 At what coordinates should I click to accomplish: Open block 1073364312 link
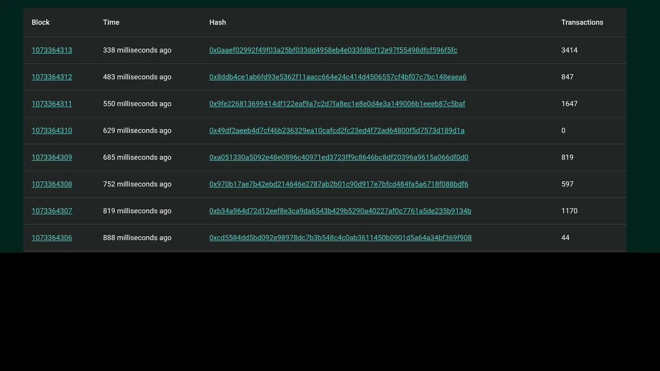click(x=52, y=77)
